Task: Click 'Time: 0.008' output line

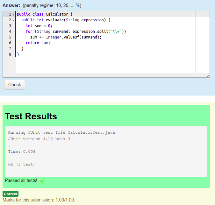Action: click(22, 152)
